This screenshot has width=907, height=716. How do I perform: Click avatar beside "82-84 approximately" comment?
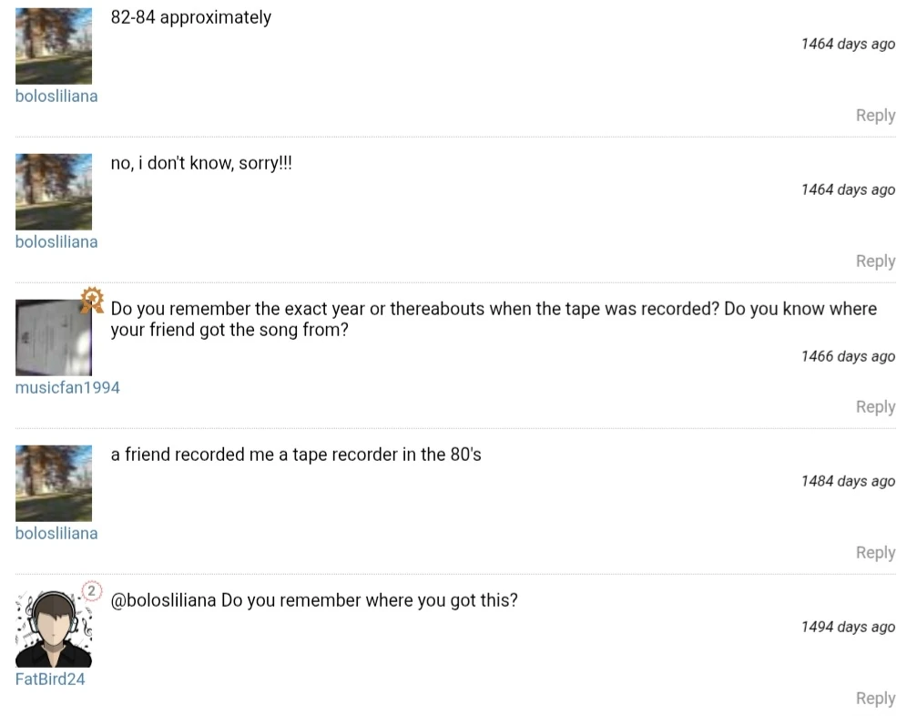coord(54,46)
